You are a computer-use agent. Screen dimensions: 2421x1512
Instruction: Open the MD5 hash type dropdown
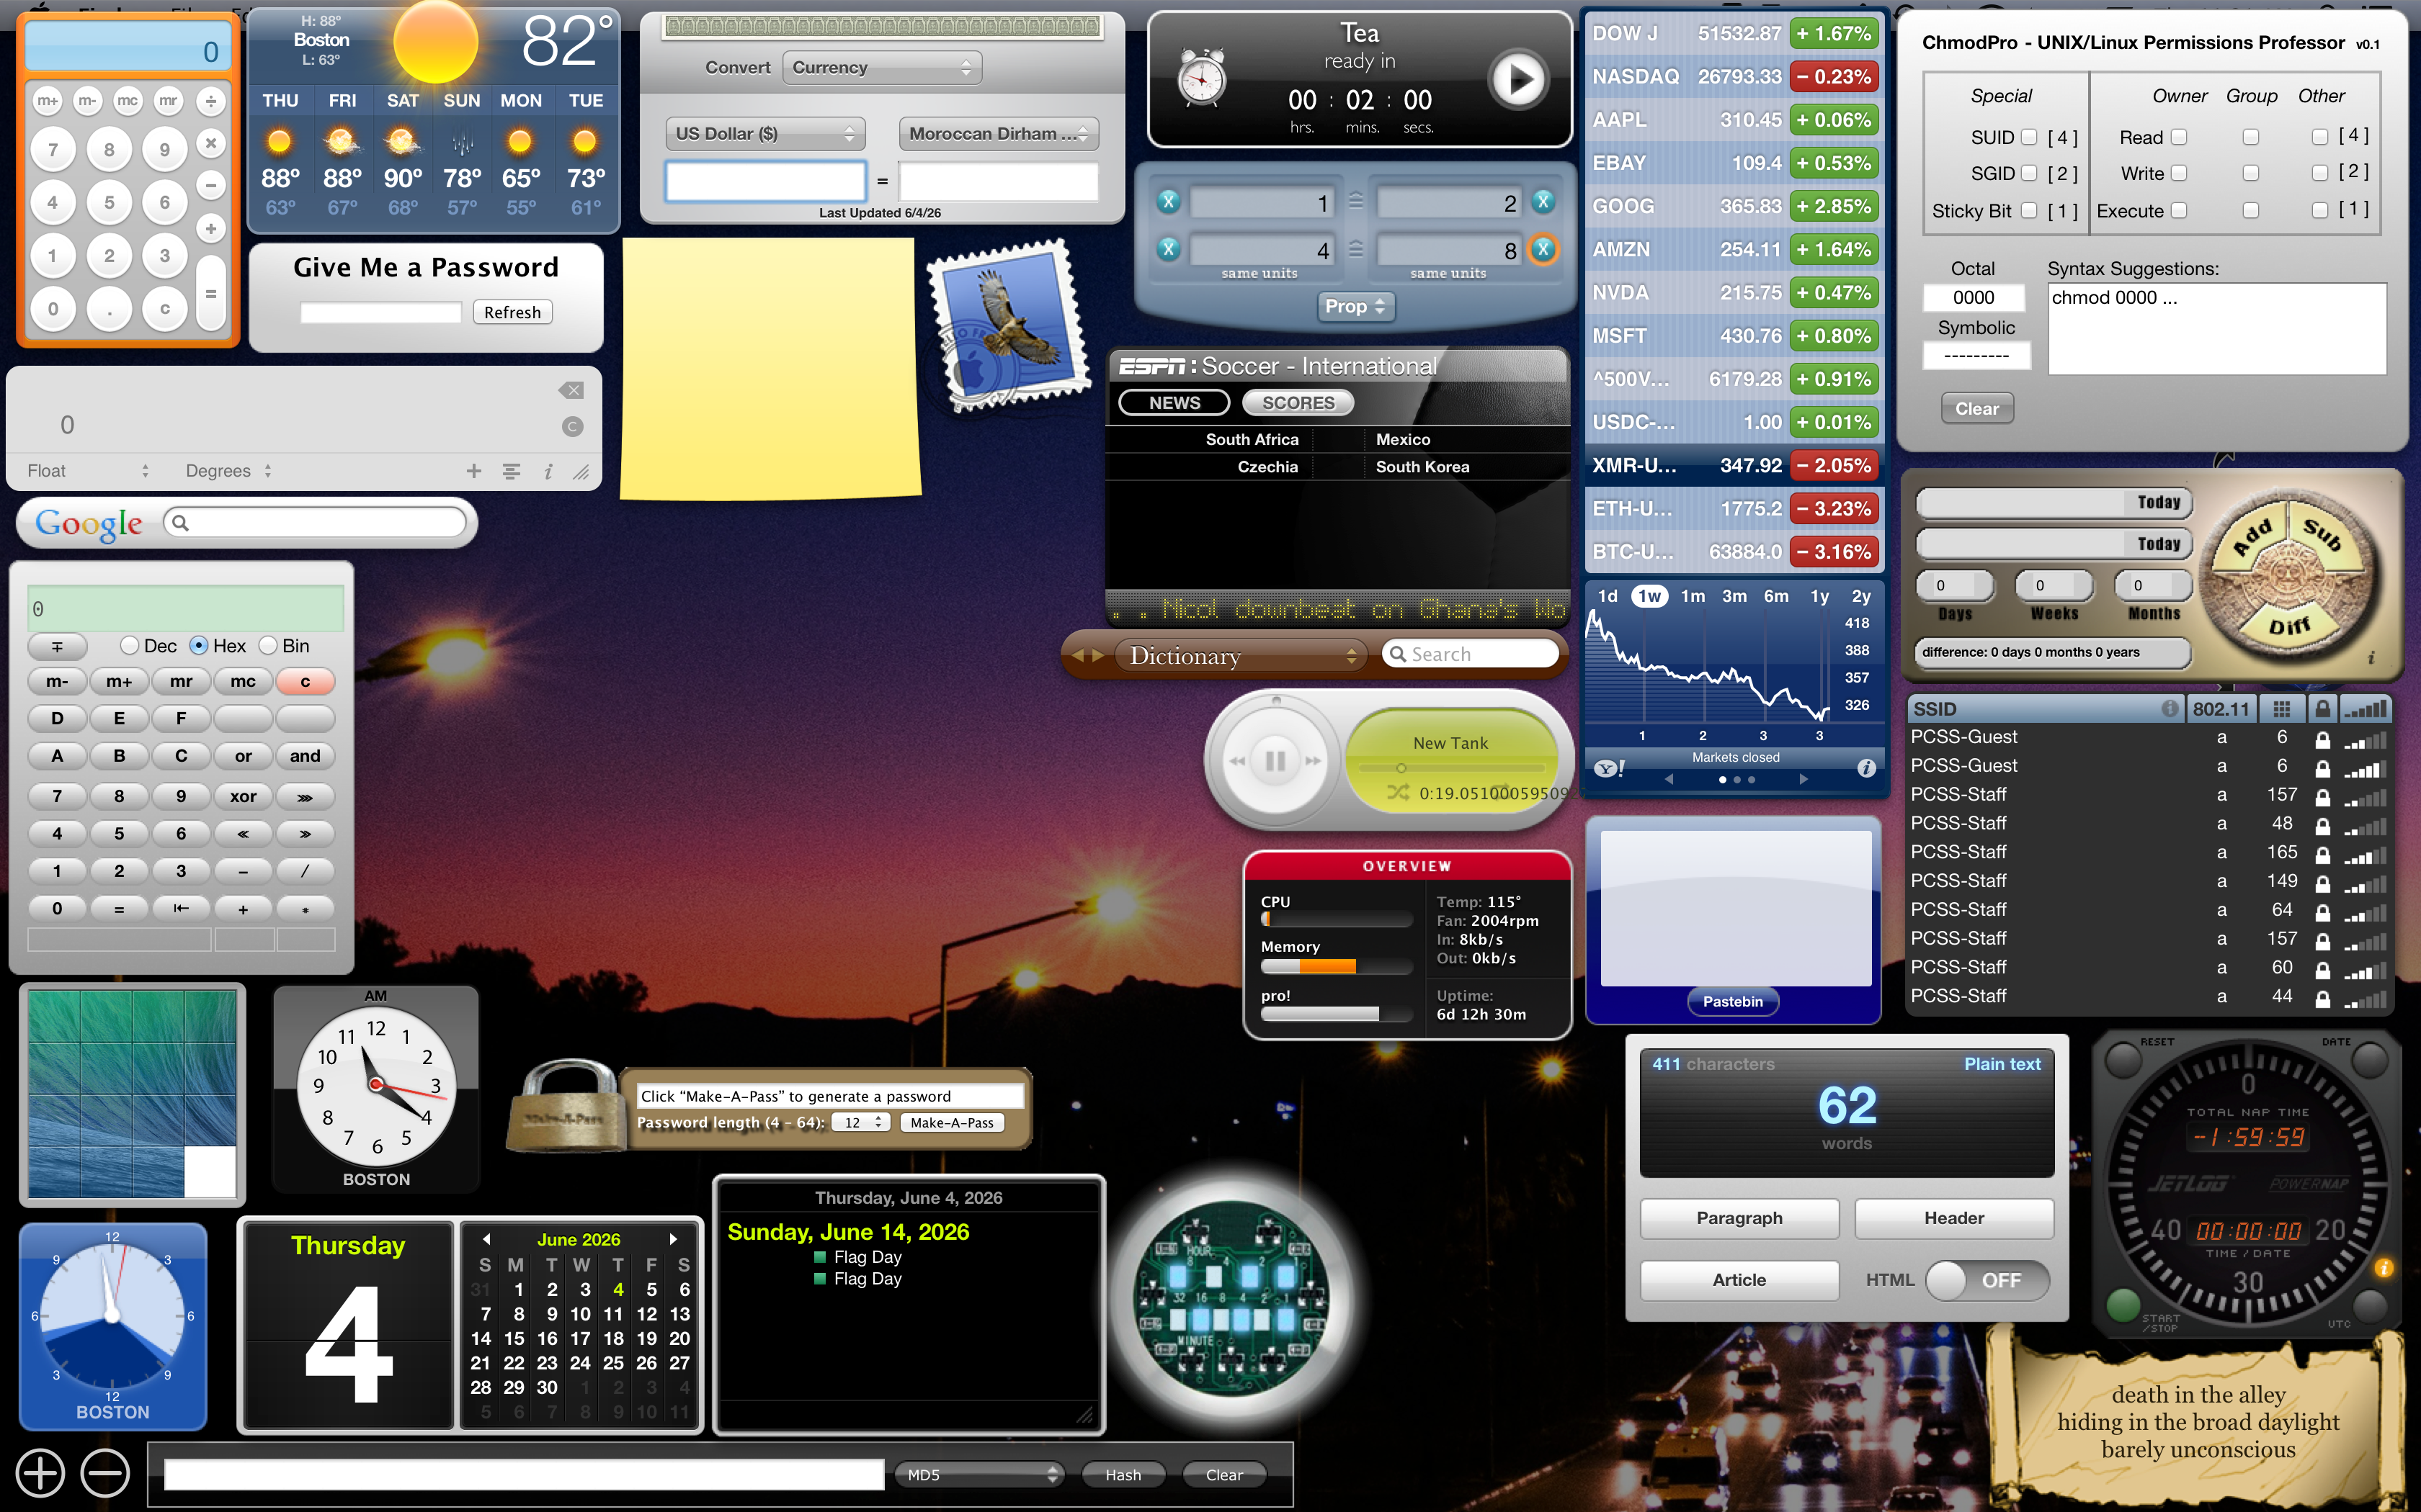979,1474
